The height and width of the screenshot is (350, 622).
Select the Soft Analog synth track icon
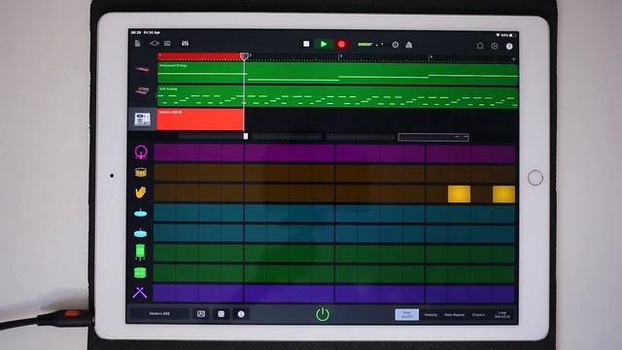point(143,90)
